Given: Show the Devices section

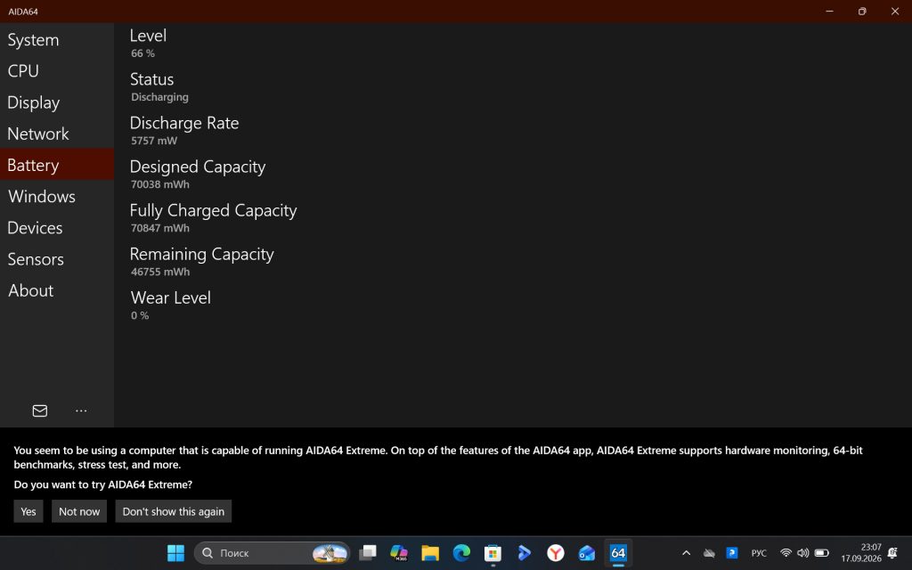Looking at the screenshot, I should click(56, 228).
